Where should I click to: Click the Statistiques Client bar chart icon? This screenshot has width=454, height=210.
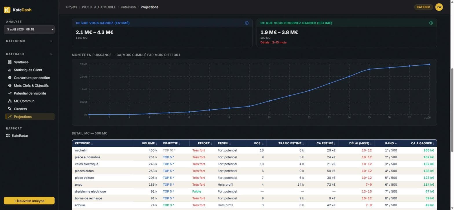10,70
